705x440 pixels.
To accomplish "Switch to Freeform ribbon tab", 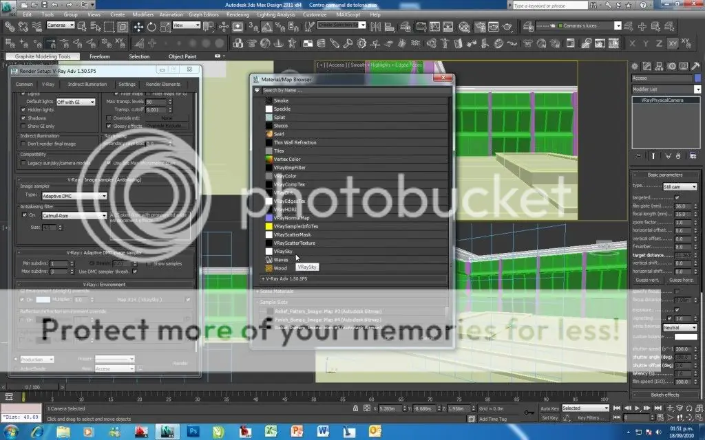I will pyautogui.click(x=99, y=56).
